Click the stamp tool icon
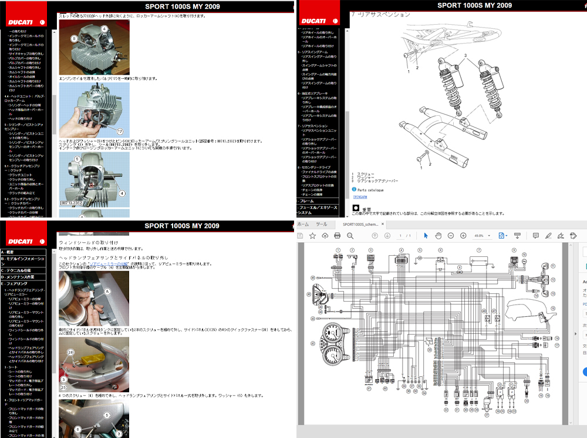The height and width of the screenshot is (438, 587). [x=573, y=236]
